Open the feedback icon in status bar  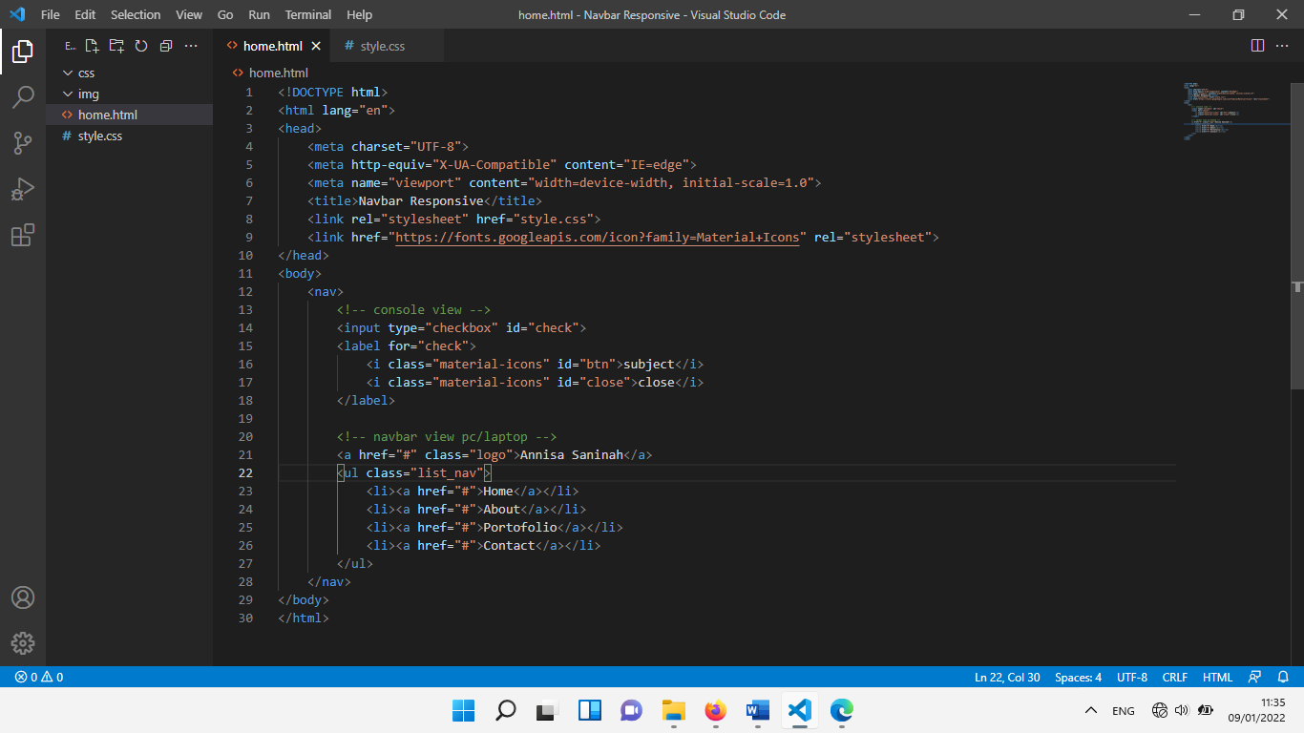click(1255, 677)
